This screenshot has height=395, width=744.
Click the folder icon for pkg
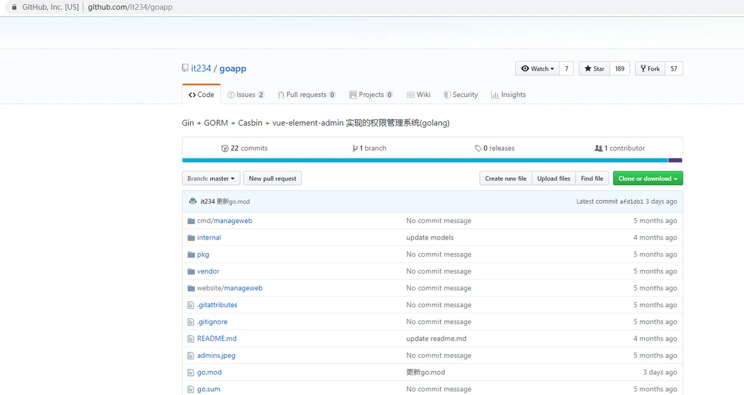192,254
